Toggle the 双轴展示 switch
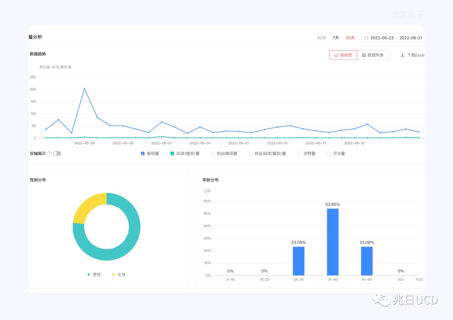This screenshot has height=320, width=453. click(x=57, y=153)
